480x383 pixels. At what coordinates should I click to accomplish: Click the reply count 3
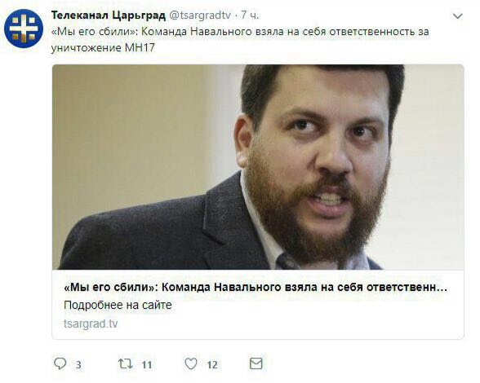click(x=78, y=364)
